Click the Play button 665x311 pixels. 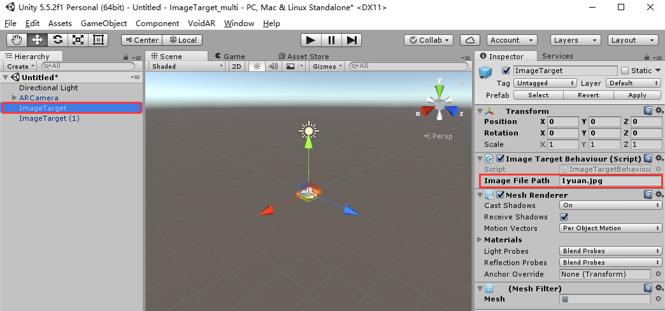coord(311,40)
